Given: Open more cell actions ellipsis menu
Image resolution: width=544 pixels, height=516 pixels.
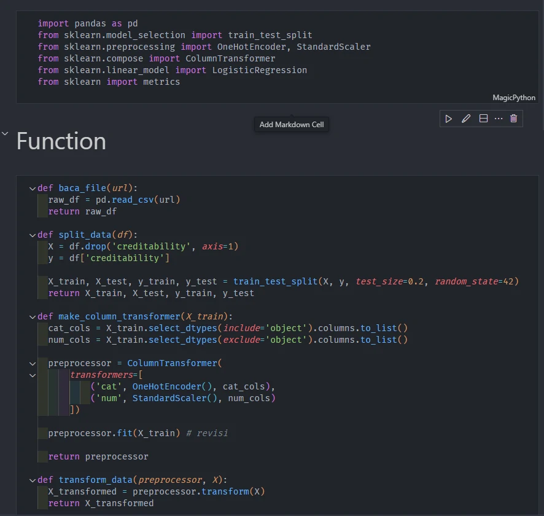Looking at the screenshot, I should point(499,119).
